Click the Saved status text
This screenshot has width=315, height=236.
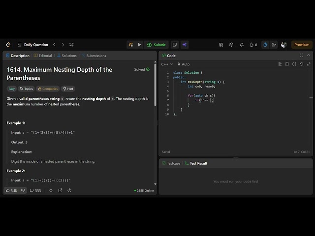pos(166,152)
